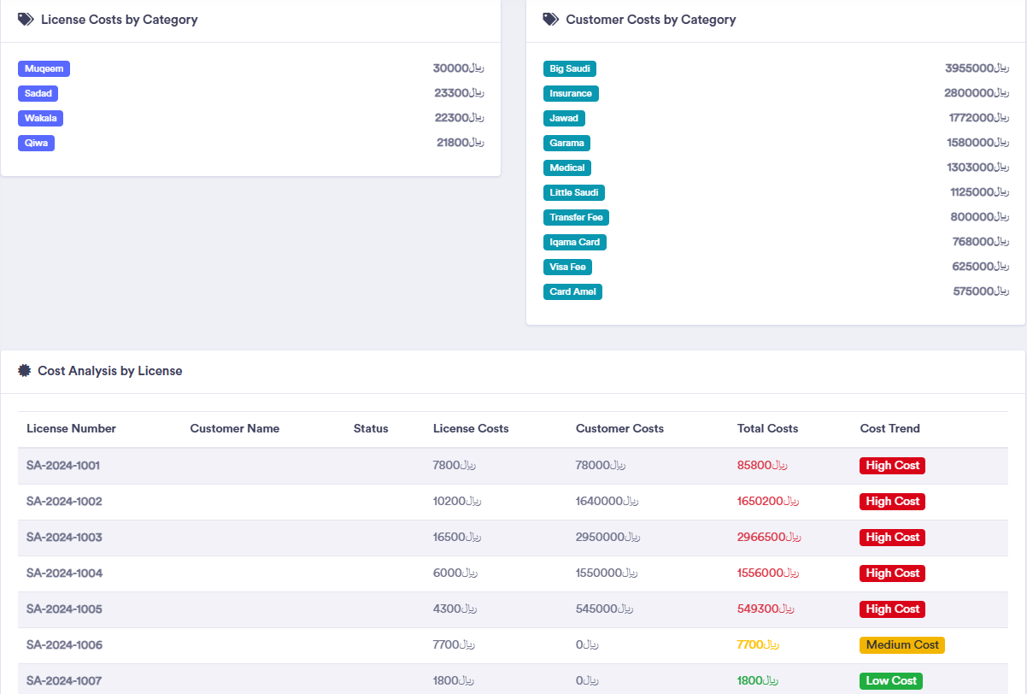This screenshot has height=694, width=1027.
Task: Click license cost 16500 value
Action: [457, 538]
